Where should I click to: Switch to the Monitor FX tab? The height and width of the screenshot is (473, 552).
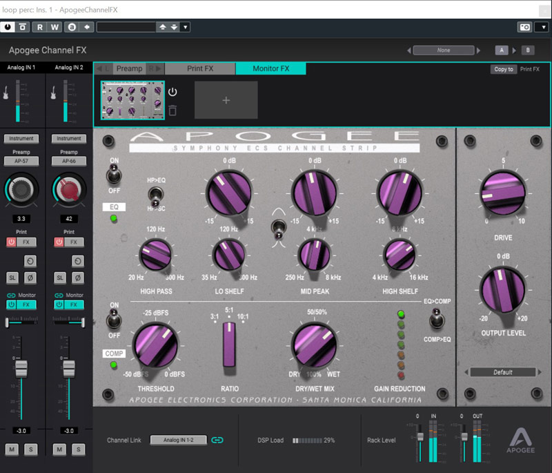[x=272, y=68]
